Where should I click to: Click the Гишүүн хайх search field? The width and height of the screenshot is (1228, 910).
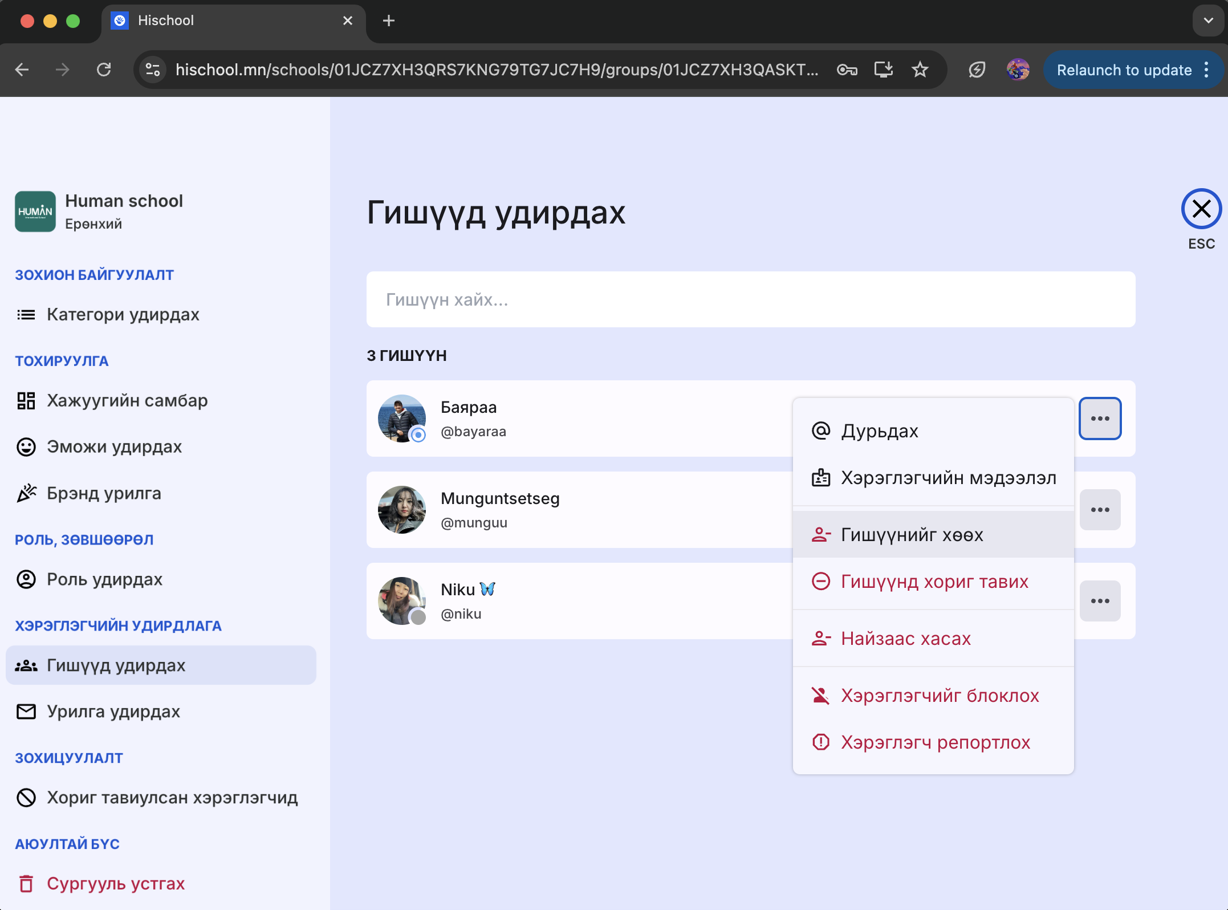coord(750,299)
